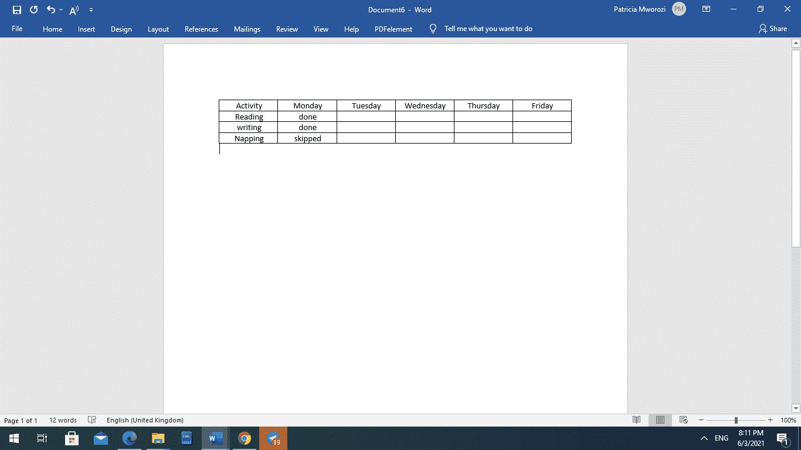Click the vertical scrollbar down arrow
The image size is (801, 450).
point(796,408)
